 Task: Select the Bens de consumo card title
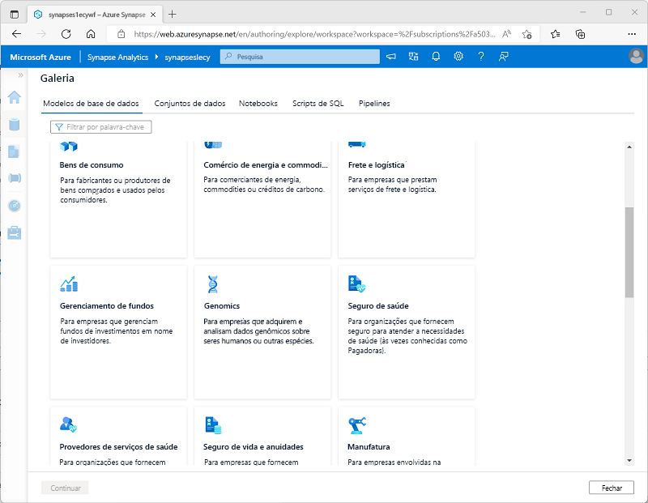(x=92, y=165)
